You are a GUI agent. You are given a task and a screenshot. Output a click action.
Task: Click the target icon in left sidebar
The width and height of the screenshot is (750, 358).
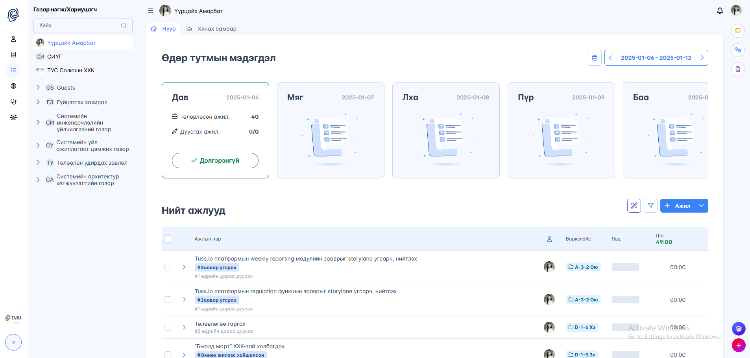click(13, 86)
